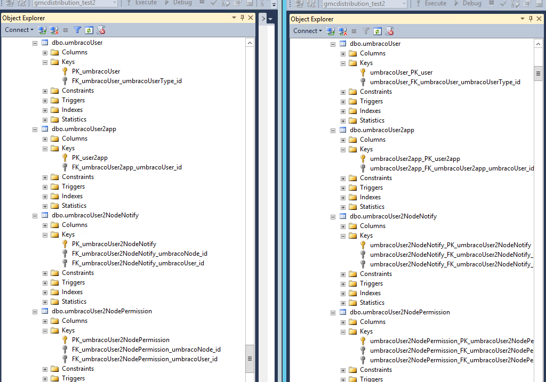Click last toolbar icon in right Object Explorer

389,31
